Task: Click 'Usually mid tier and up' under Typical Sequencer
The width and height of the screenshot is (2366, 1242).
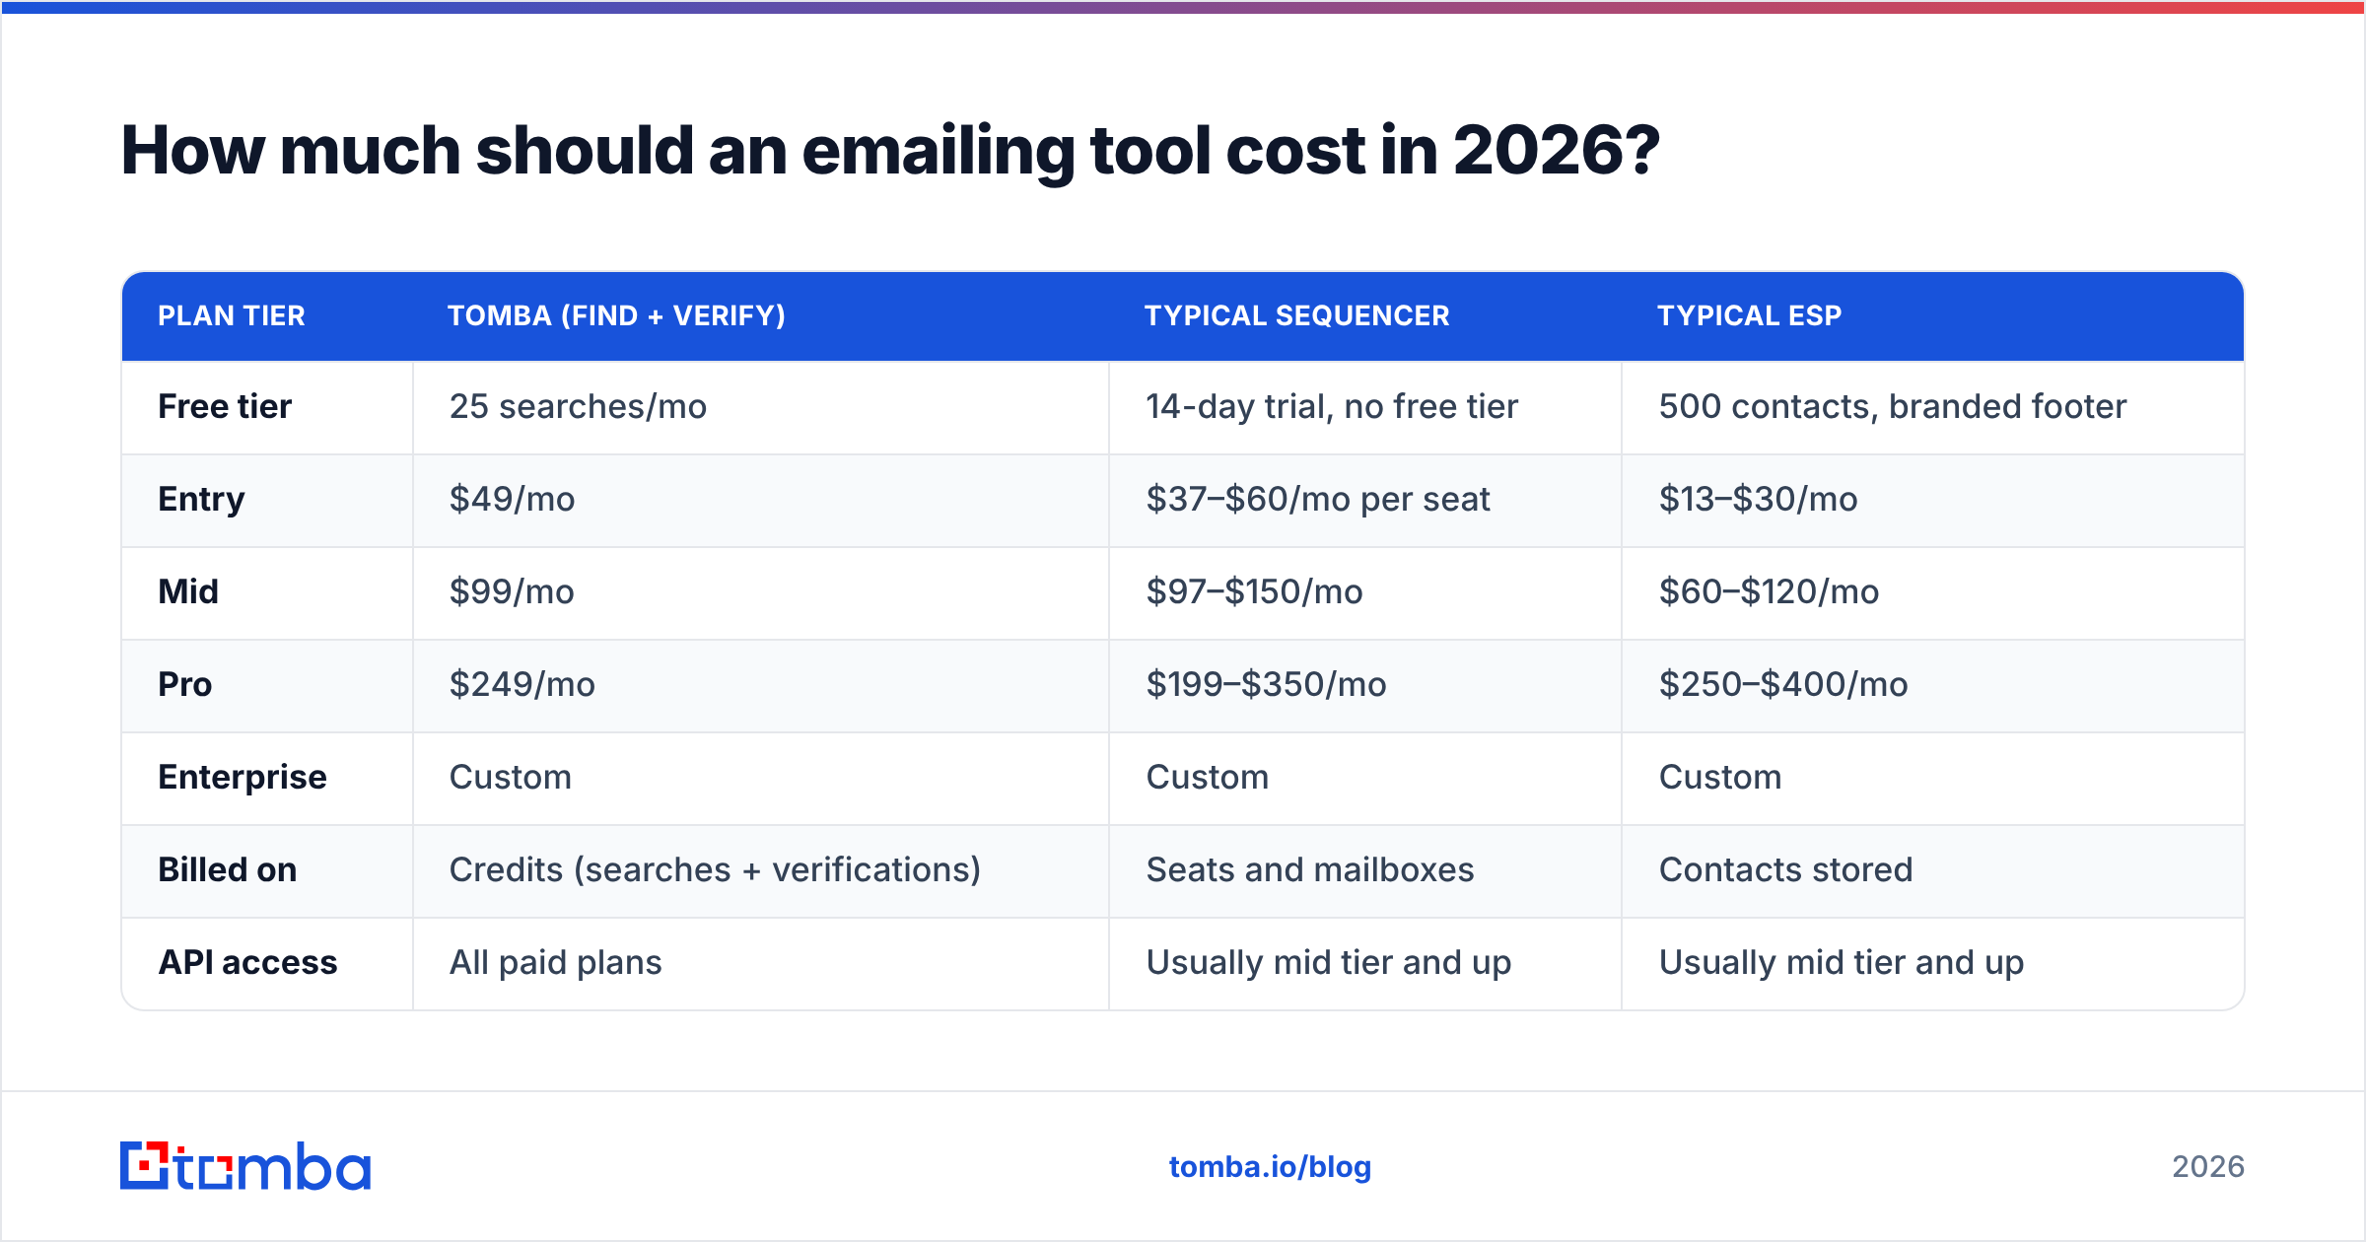Action: (1329, 963)
